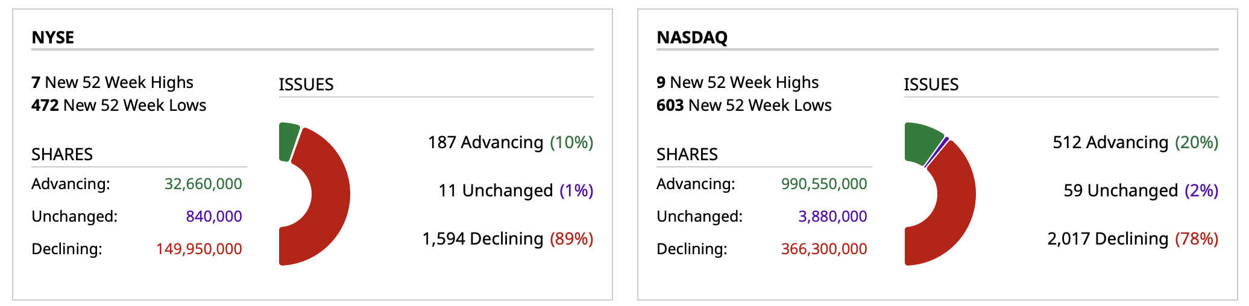This screenshot has width=1249, height=306.
Task: Click NASDAQ advancing shares value 990,550,000
Action: tap(824, 184)
